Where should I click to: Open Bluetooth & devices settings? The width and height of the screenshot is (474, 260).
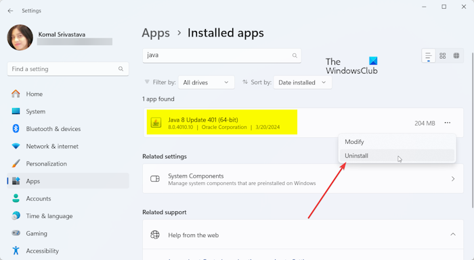(68, 129)
